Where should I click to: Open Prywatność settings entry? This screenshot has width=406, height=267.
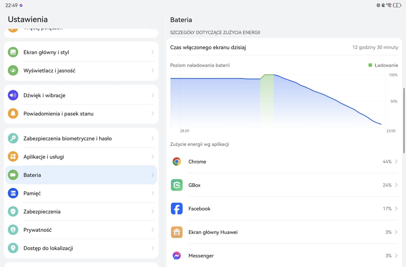pos(81,230)
